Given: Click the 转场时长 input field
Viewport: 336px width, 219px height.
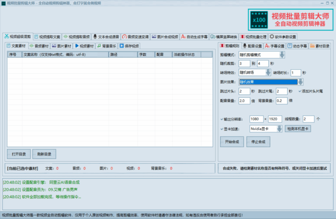Looking at the screenshot, I should [296, 73].
